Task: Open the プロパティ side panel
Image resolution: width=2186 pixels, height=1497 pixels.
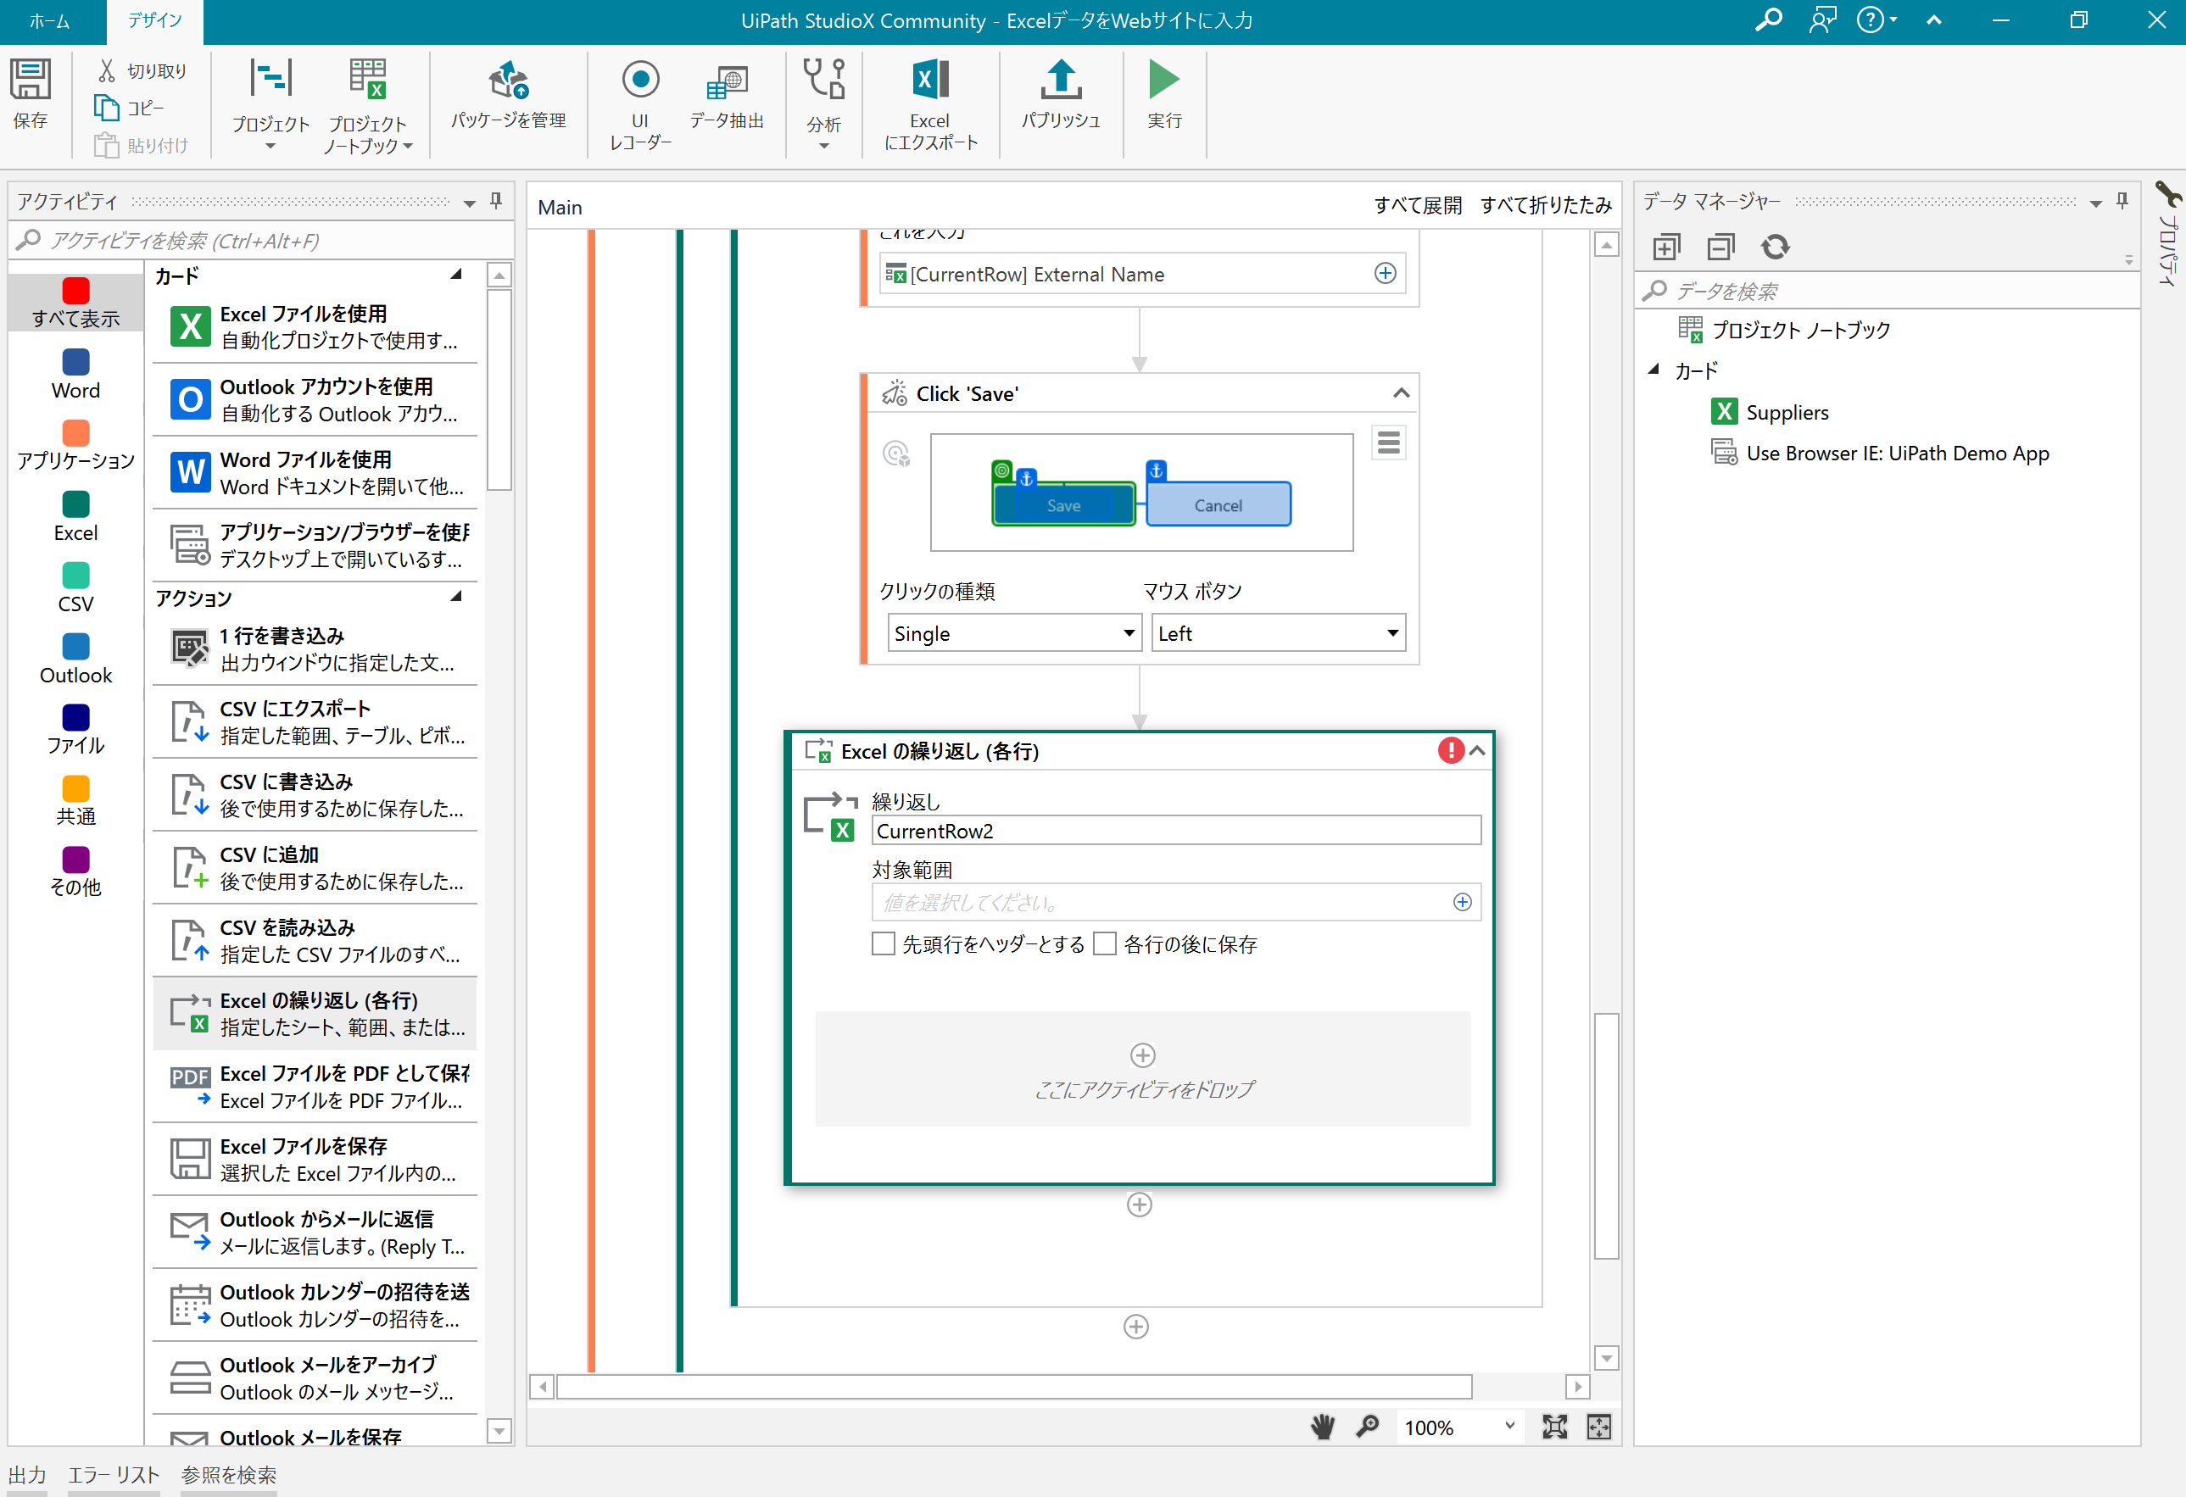Action: 2168,235
